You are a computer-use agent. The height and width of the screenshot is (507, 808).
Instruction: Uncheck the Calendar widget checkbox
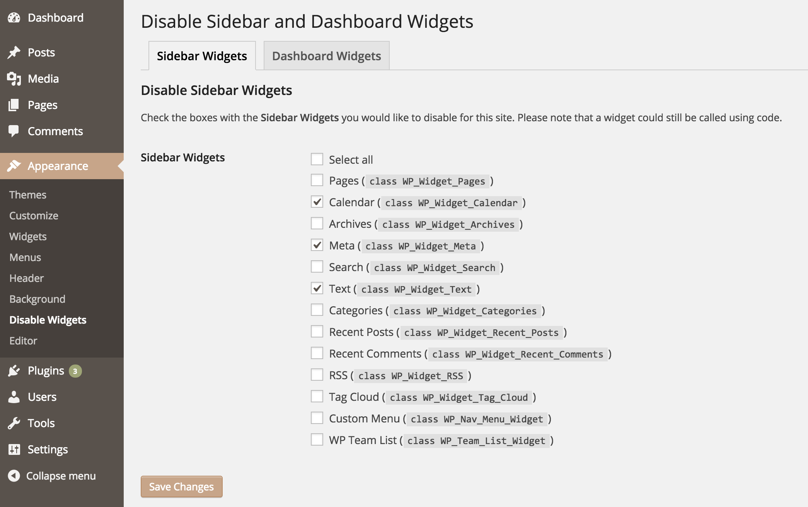(x=317, y=202)
